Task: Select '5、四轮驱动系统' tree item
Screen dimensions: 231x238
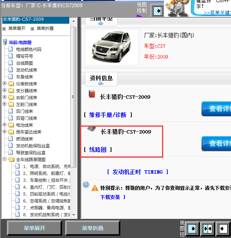Action: 46,194
